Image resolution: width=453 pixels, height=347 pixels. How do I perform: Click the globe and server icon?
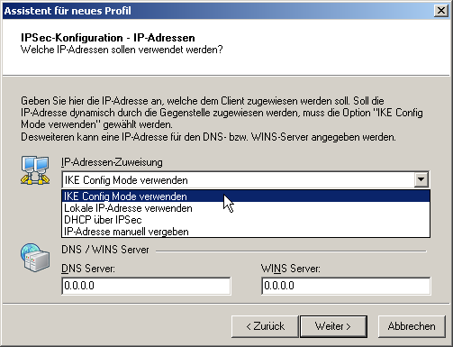pos(35,258)
